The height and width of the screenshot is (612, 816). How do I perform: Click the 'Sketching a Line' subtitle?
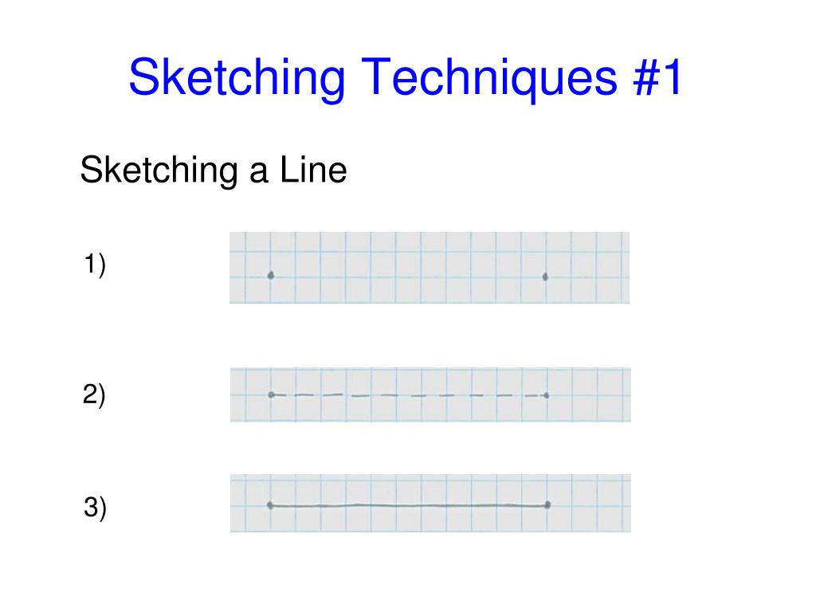(x=214, y=171)
